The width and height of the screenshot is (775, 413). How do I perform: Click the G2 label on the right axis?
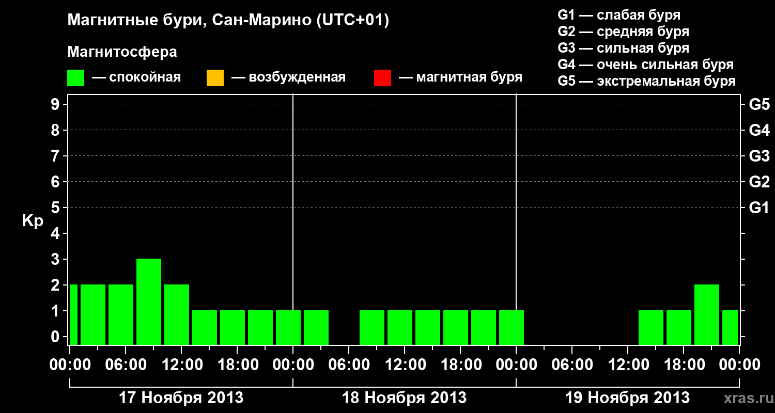coord(760,182)
